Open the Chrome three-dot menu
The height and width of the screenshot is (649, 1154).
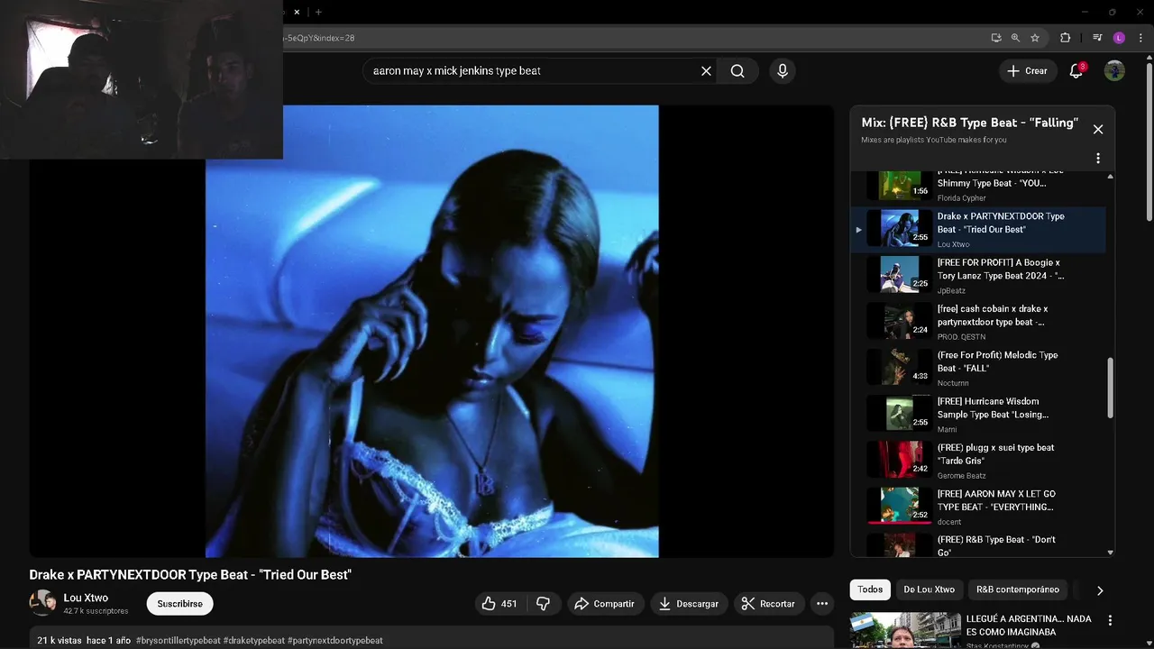[1139, 38]
